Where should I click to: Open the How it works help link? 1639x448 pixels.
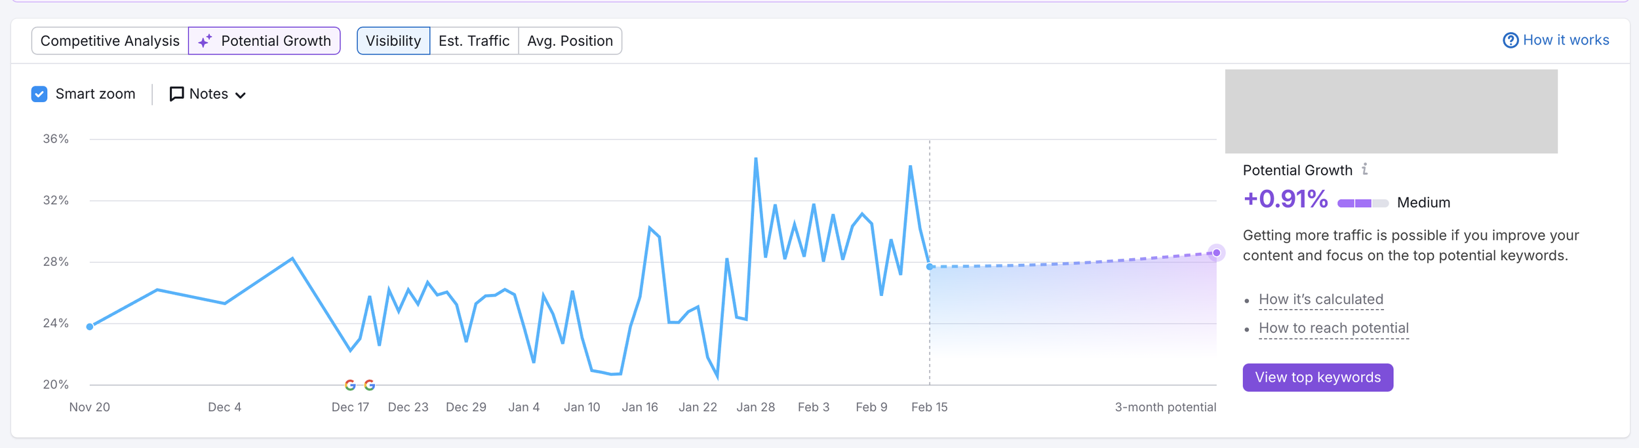[1556, 40]
